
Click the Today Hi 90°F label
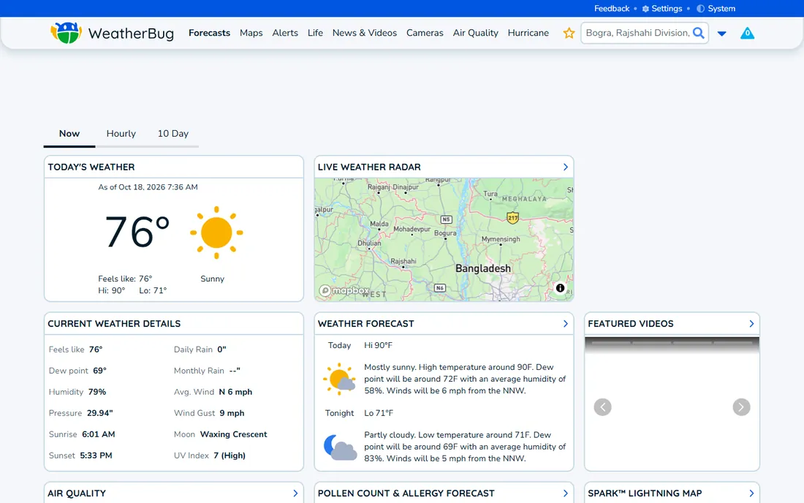[378, 346]
